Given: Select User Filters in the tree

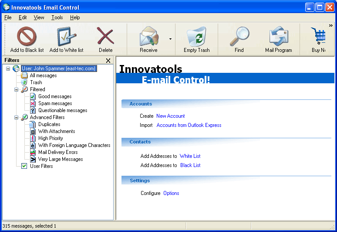Looking at the screenshot, I should [41, 166].
